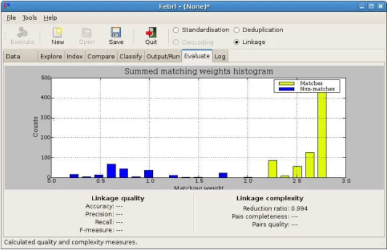Click the Linkage quality heading

(118, 198)
